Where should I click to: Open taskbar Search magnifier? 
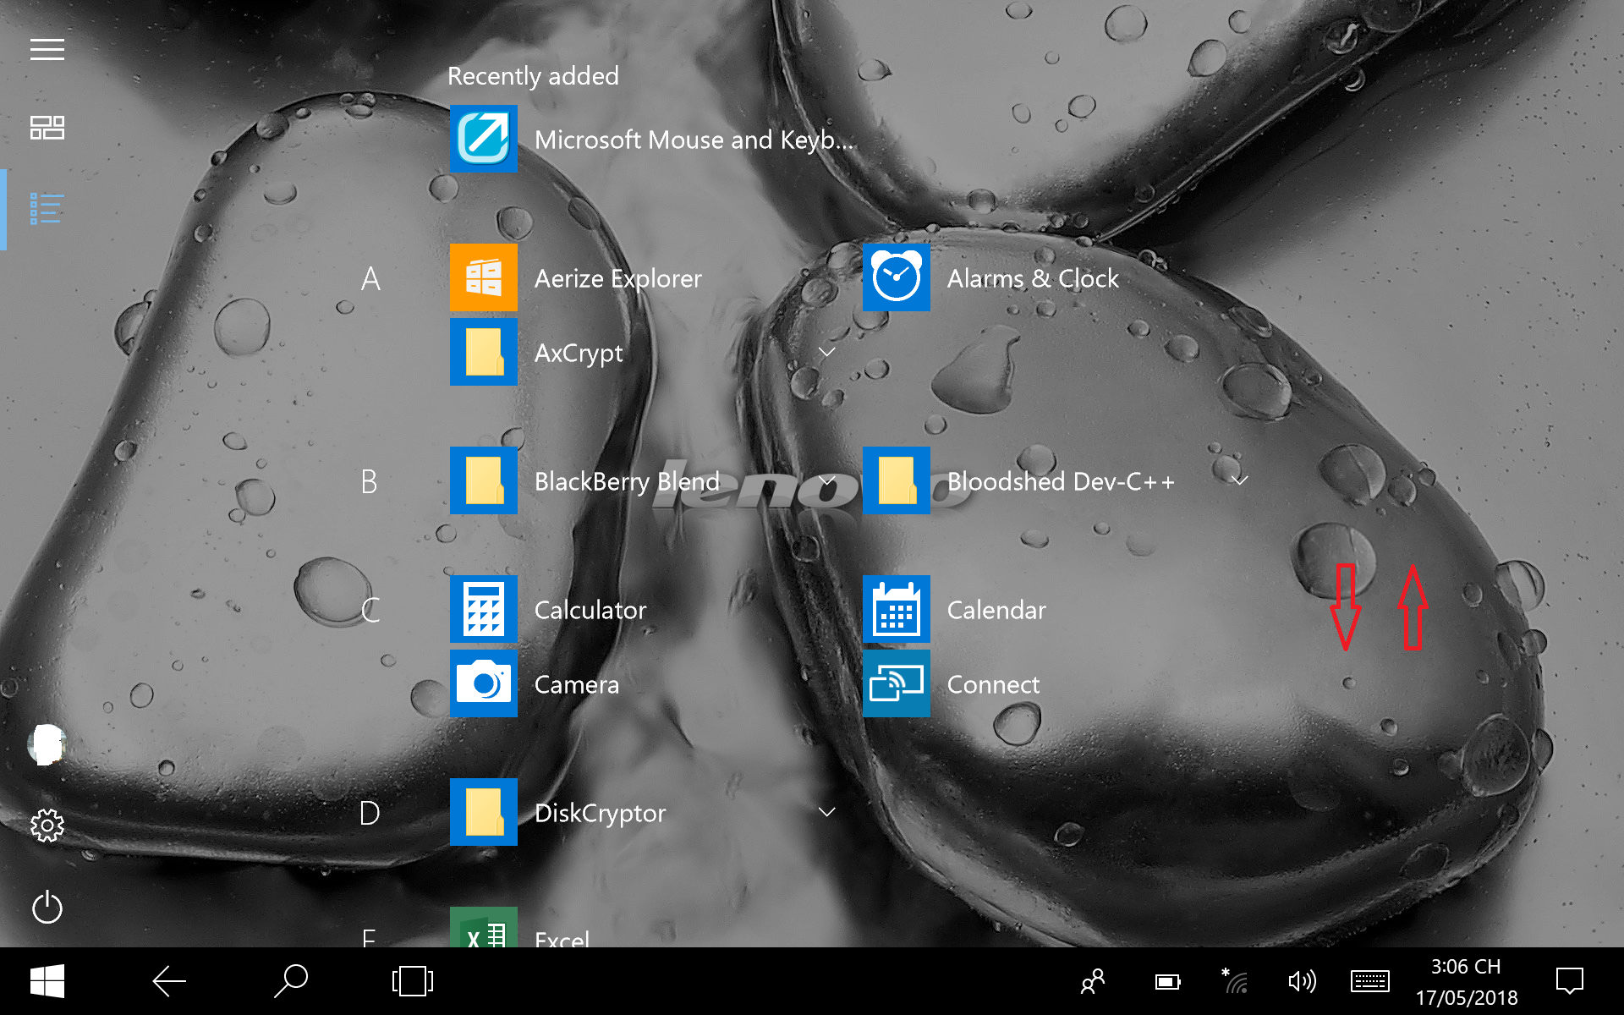tap(291, 981)
